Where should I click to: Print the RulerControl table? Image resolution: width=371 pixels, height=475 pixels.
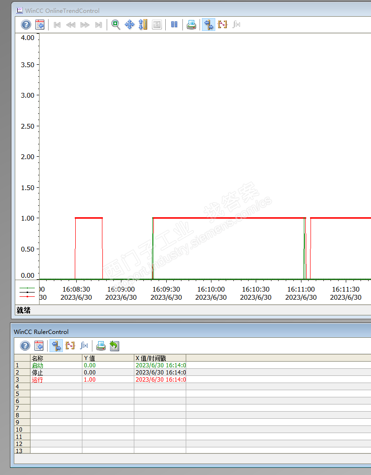(101, 345)
